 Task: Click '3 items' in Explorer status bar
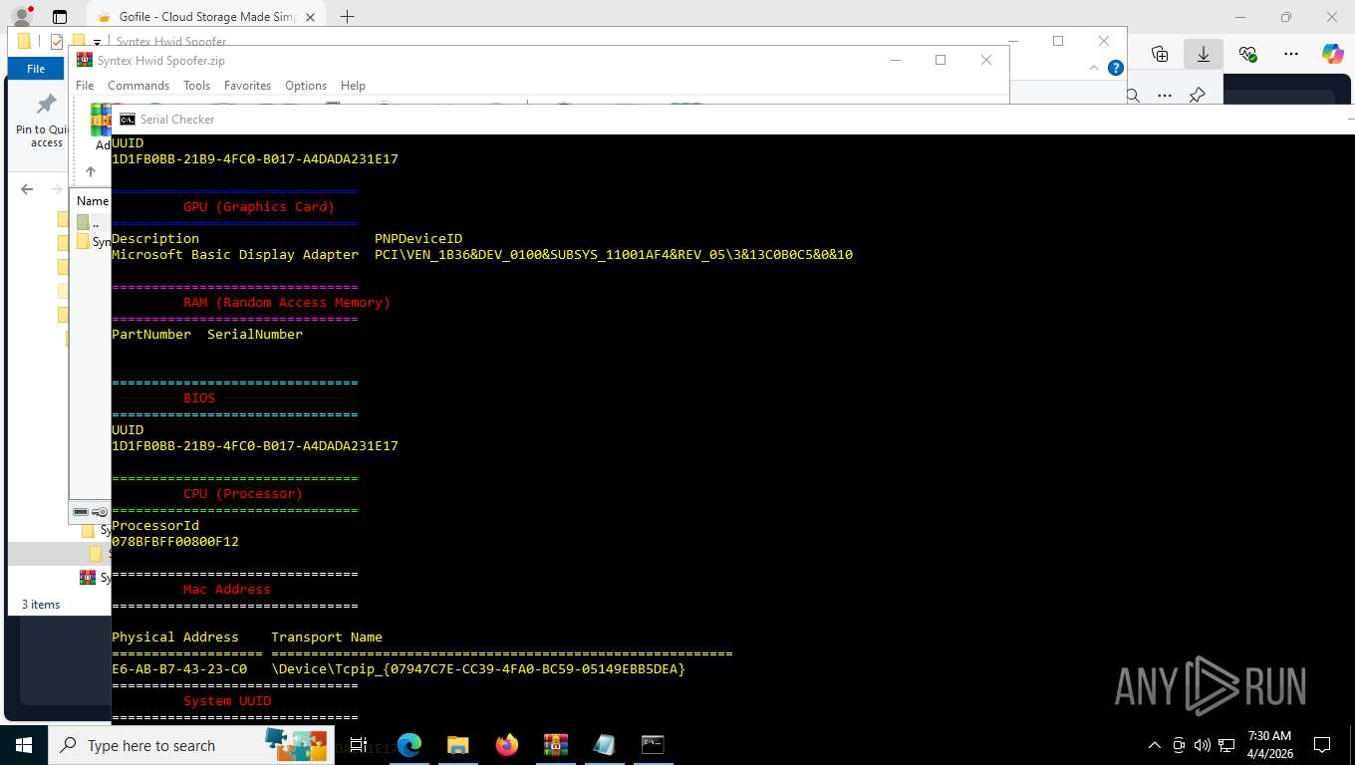(41, 605)
